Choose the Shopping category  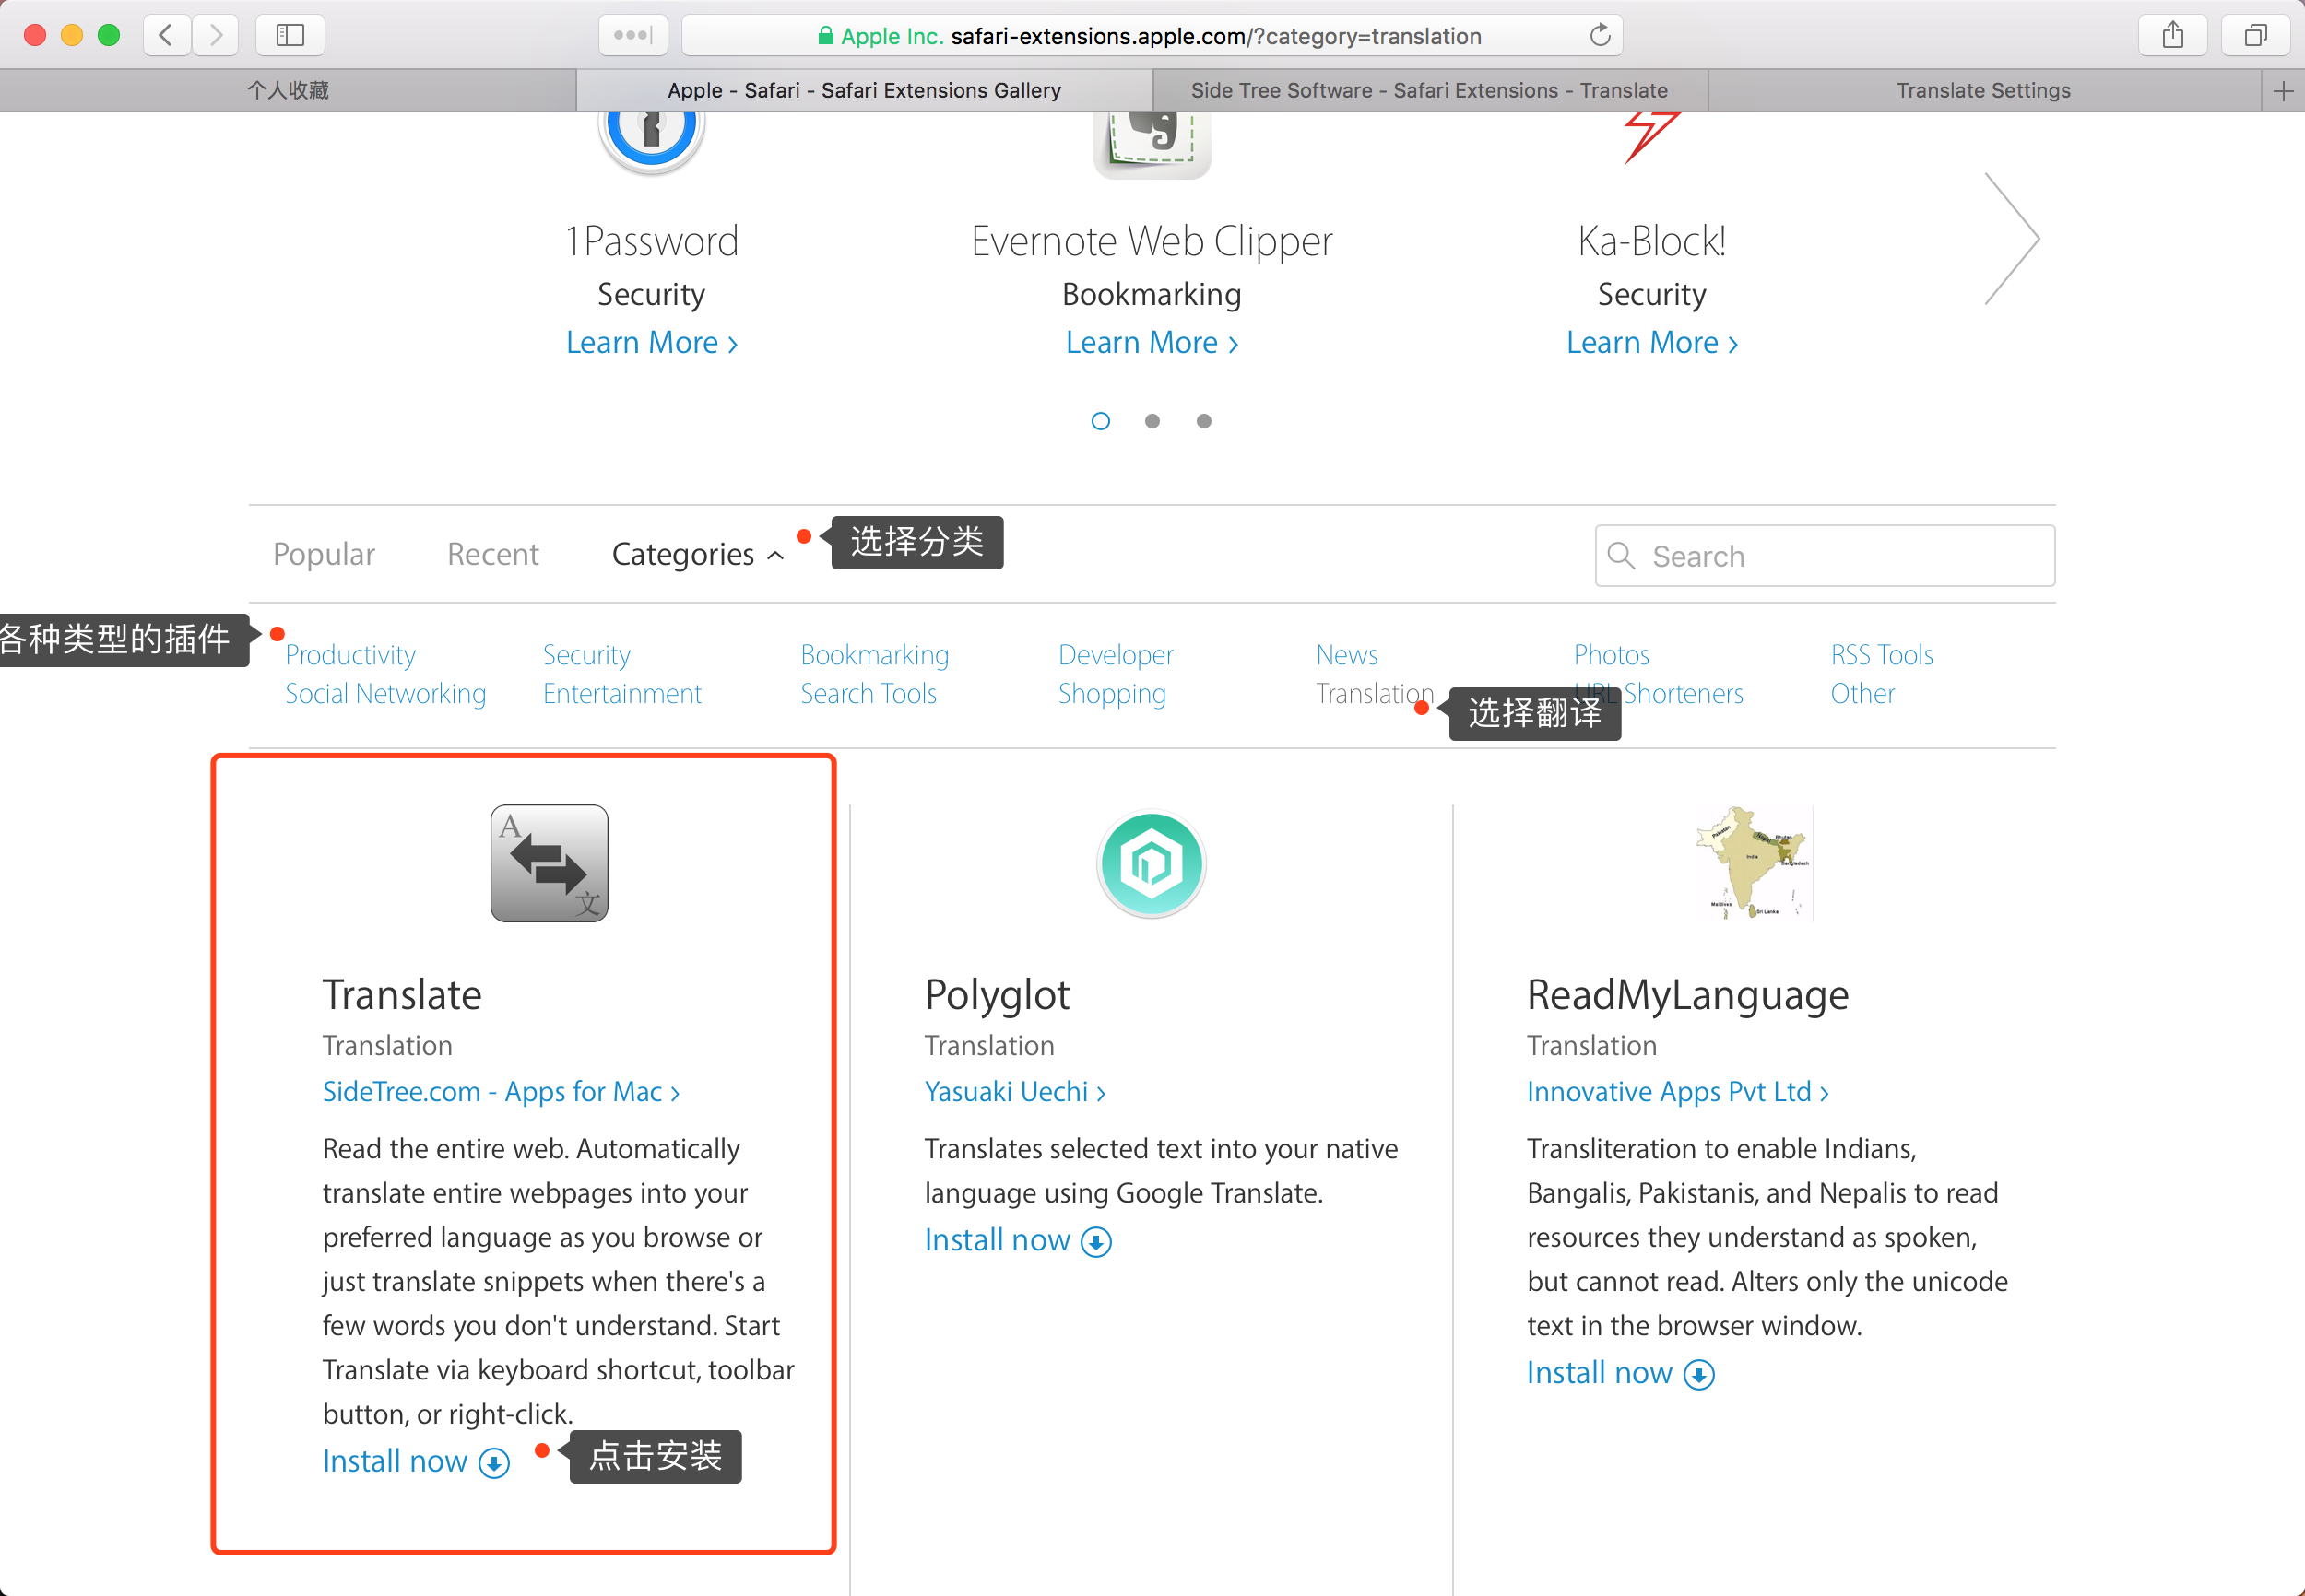(x=1112, y=694)
